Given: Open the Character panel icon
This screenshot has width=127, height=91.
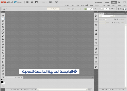Looking at the screenshot, I should [x=96, y=39].
